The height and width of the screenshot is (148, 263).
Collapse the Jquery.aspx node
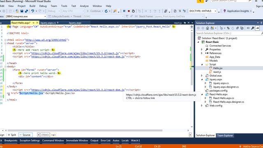pos(202,79)
